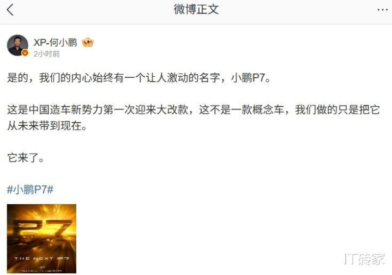Tap the small caption at poster bottom
Screen dimensions: 392x275
pos(41,269)
